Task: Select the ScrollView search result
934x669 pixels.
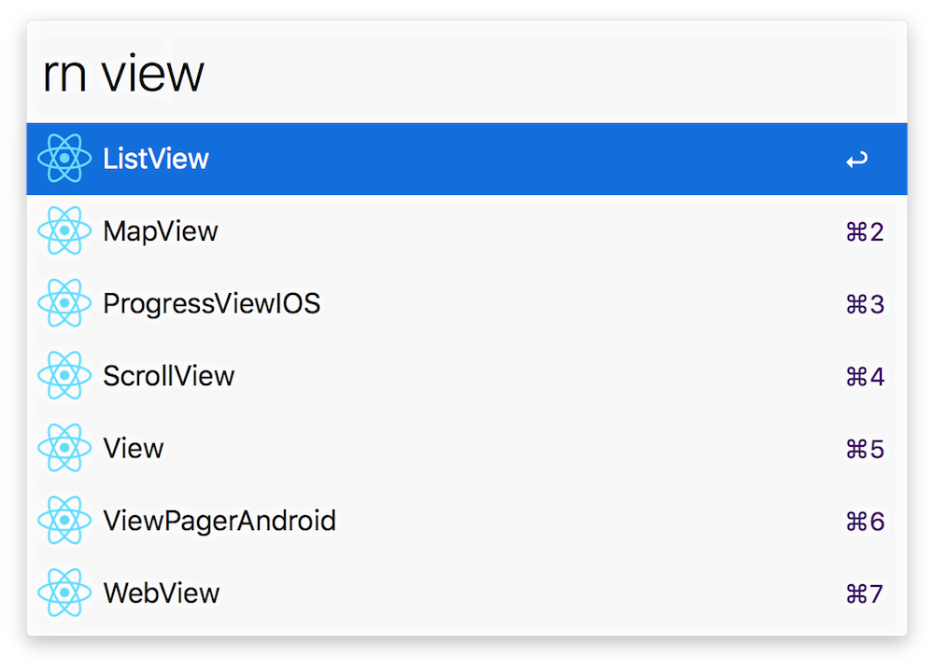Action: [169, 376]
